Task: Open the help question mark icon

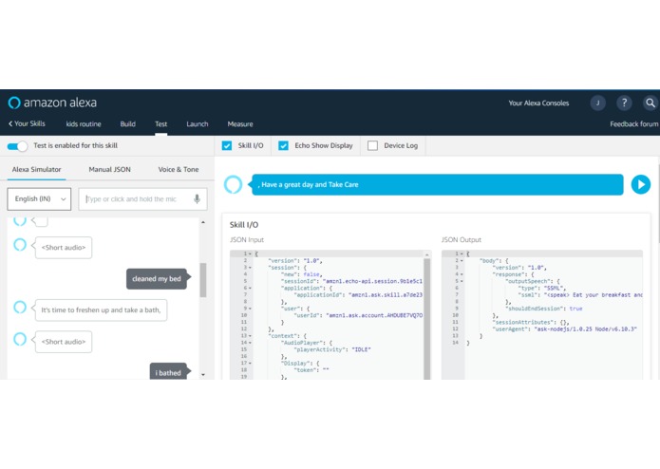Action: [624, 103]
